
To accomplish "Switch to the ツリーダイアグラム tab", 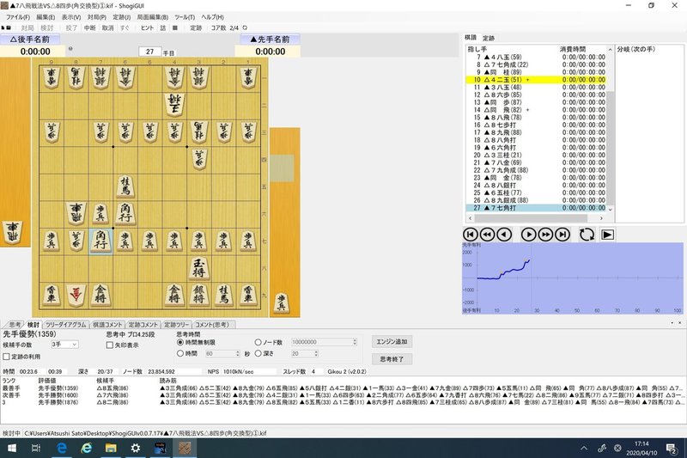I will tap(66, 325).
